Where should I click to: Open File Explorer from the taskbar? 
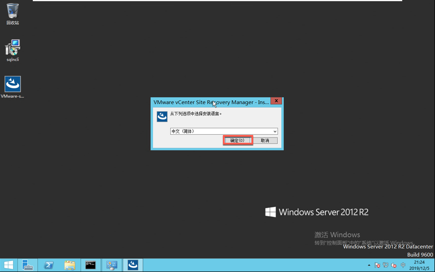click(70, 265)
